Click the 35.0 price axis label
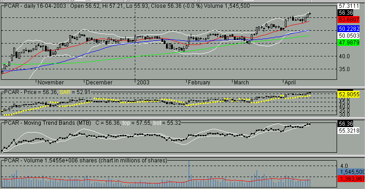The width and height of the screenshot is (365, 189). (343, 69)
